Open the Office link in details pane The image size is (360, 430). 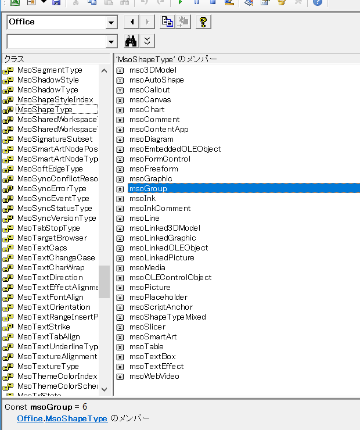pyautogui.click(x=30, y=418)
